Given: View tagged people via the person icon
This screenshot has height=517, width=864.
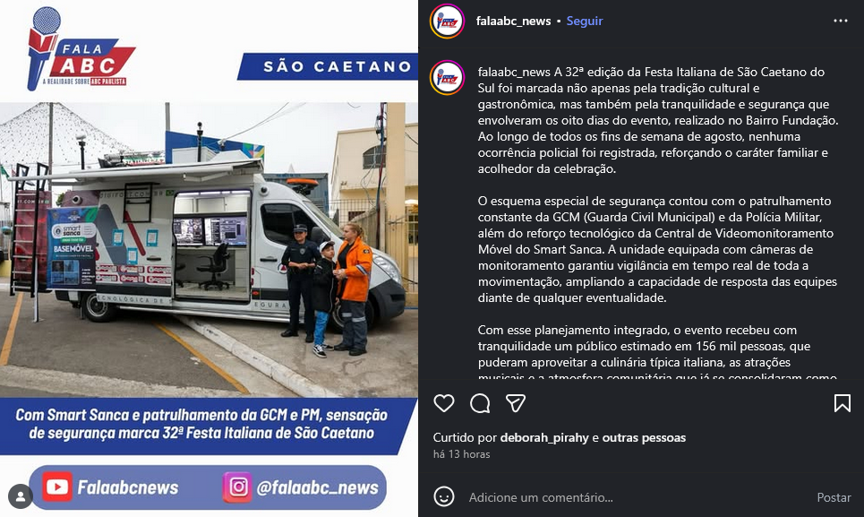Looking at the screenshot, I should tap(21, 496).
